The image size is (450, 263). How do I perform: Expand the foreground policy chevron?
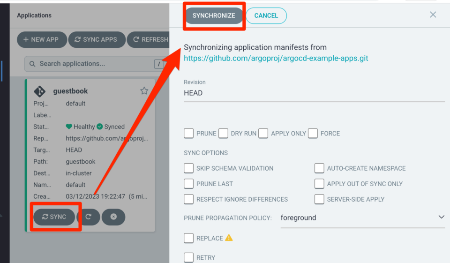click(x=442, y=217)
